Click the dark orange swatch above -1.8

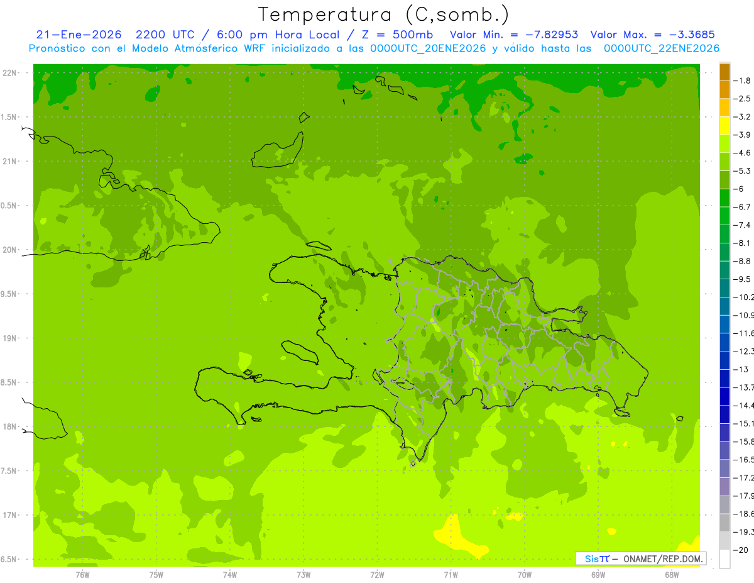pyautogui.click(x=724, y=72)
